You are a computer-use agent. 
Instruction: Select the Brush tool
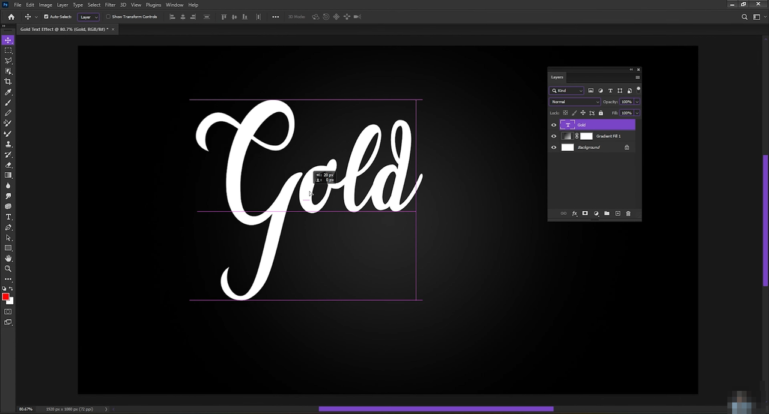8,103
